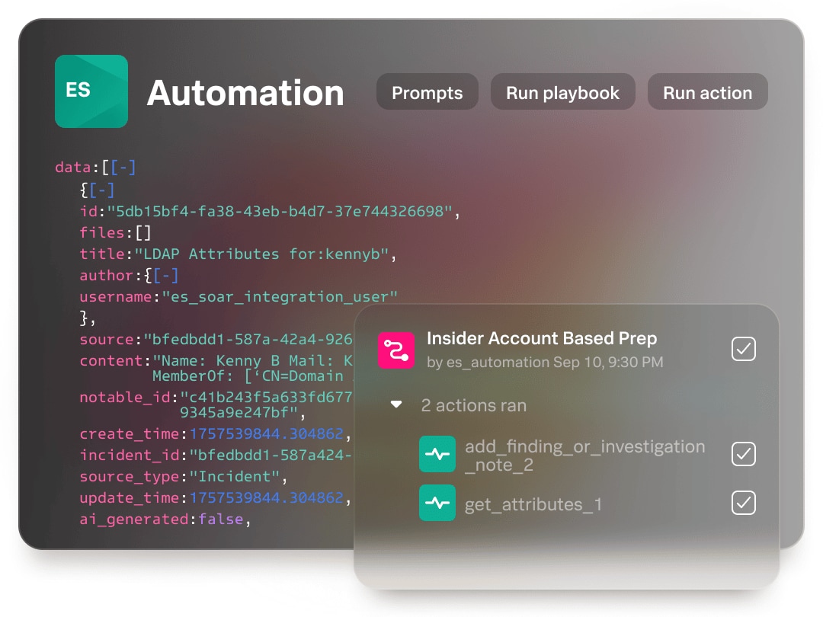Image resolution: width=823 pixels, height=617 pixels.
Task: Click the add_finding_or_investigation_note_2 action icon
Action: 437,454
